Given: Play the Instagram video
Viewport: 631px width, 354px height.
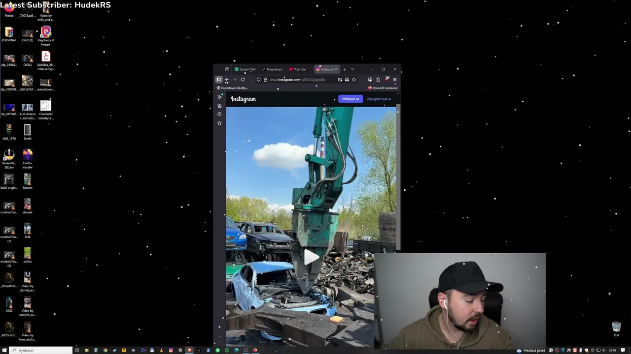Looking at the screenshot, I should point(311,257).
